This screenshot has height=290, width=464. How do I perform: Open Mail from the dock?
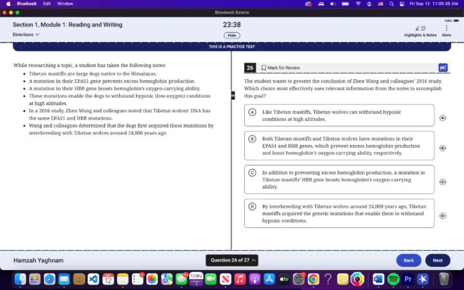coord(64,279)
